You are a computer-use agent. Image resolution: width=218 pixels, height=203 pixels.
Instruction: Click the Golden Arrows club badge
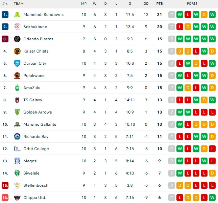[x=17, y=112]
